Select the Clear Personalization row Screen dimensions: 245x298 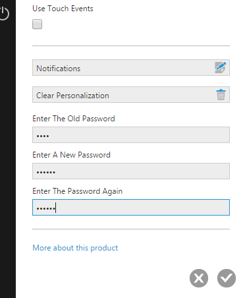pyautogui.click(x=131, y=94)
